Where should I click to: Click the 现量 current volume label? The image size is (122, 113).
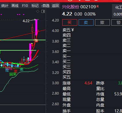pyautogui.click(x=67, y=99)
